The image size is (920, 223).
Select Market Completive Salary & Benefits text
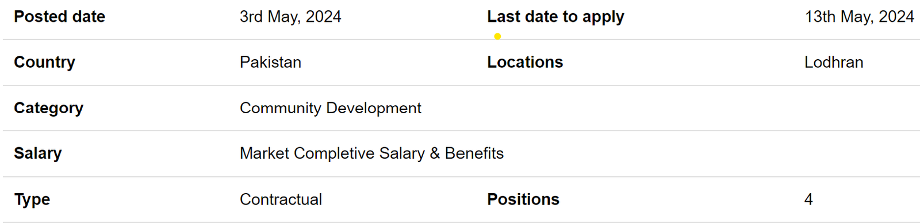click(x=371, y=153)
